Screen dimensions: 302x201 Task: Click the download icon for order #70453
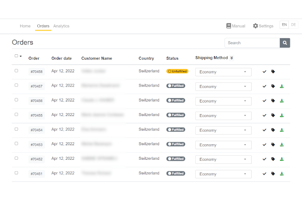click(282, 145)
